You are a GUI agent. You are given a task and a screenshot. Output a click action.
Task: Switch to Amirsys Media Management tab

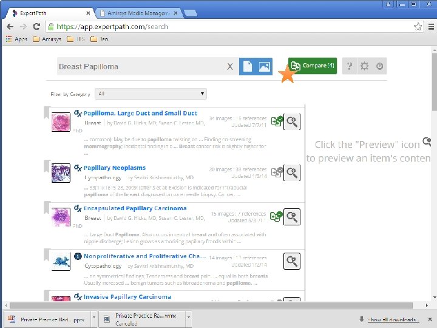[138, 13]
